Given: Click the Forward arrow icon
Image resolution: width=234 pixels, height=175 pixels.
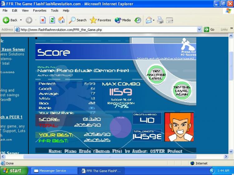Looking at the screenshot, I should pos(29,20).
